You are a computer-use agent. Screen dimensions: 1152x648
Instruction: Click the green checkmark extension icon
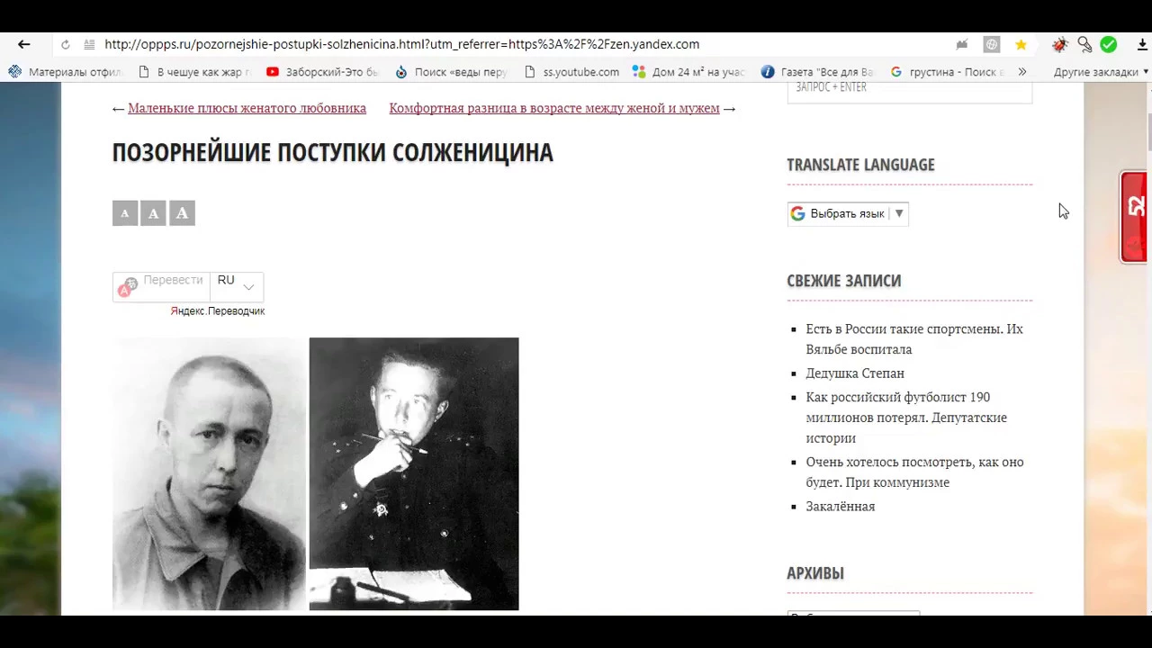(1109, 44)
